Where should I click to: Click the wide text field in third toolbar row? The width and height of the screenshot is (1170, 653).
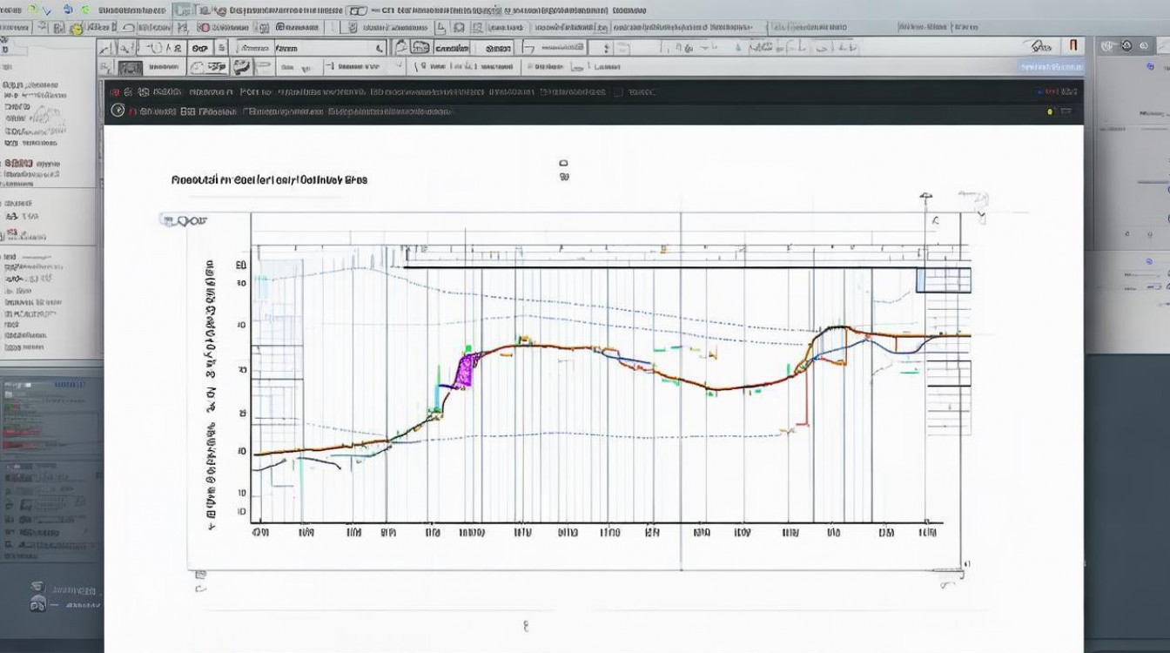tap(332, 49)
